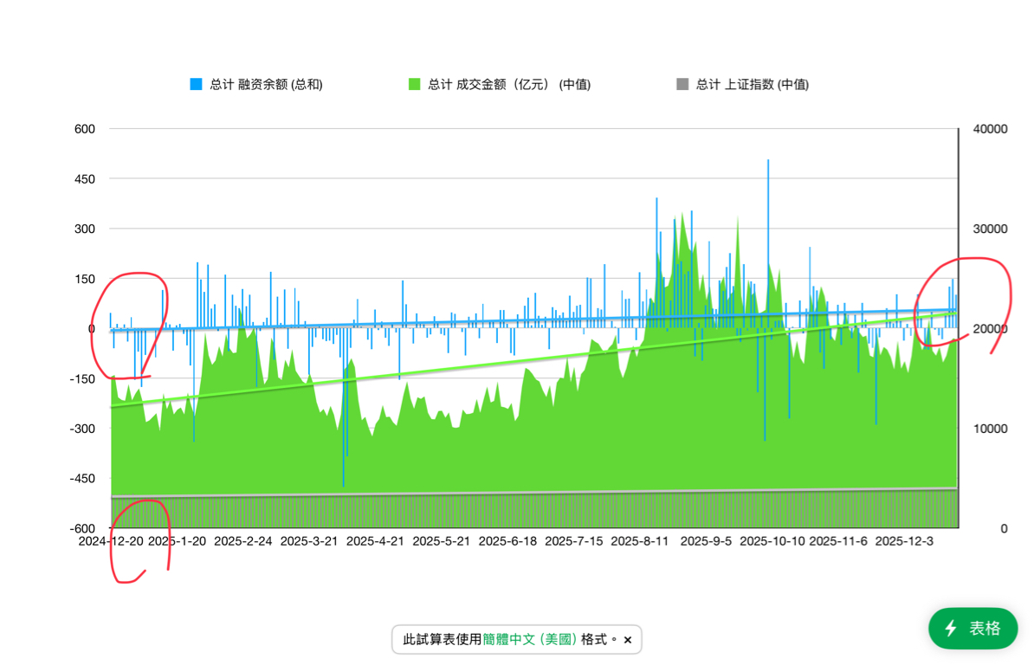Viewport: 1034px width, 665px height.
Task: Click left axis value -300
Action: [x=82, y=429]
